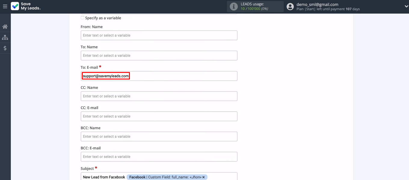The height and width of the screenshot is (180, 409).
Task: Select the BCC: Name field
Action: coord(159,136)
